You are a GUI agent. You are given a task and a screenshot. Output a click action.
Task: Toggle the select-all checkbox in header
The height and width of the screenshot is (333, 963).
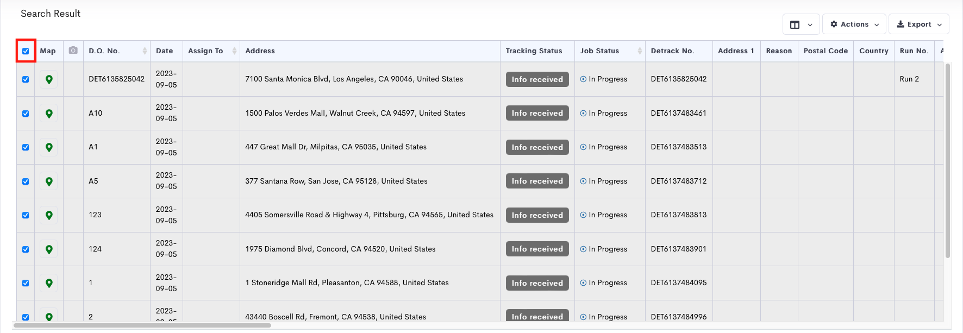pyautogui.click(x=26, y=51)
